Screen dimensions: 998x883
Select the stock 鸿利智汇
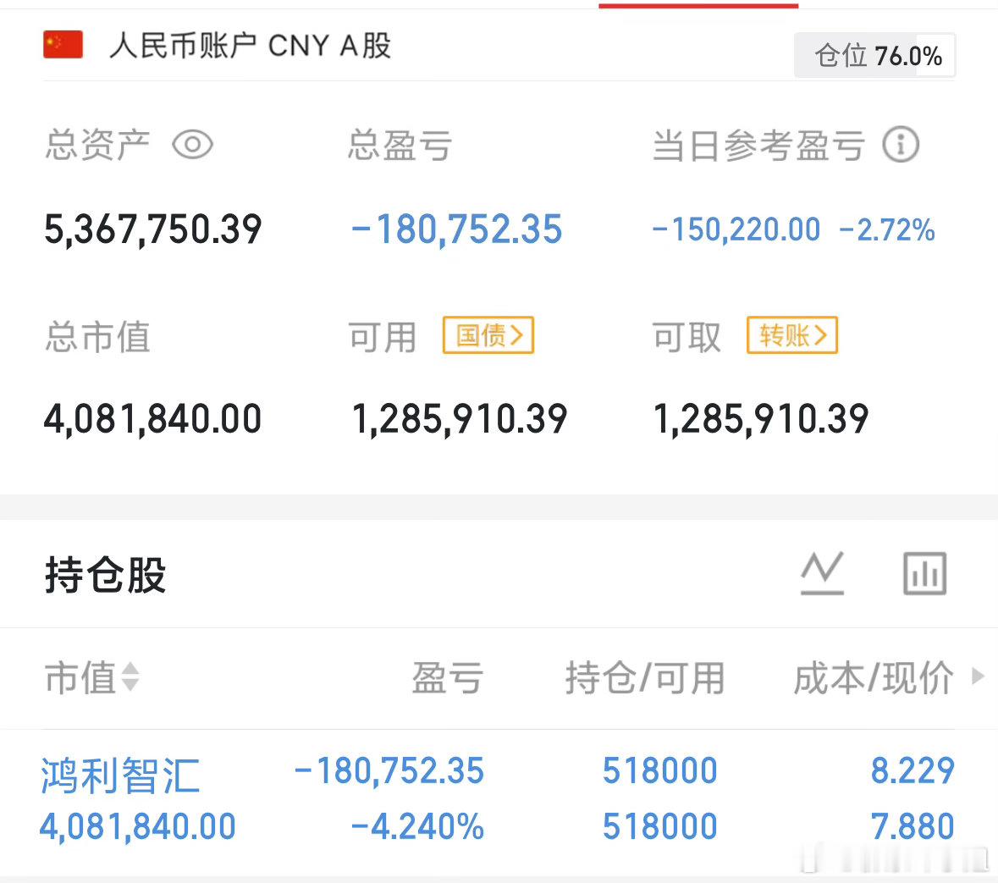click(119, 775)
